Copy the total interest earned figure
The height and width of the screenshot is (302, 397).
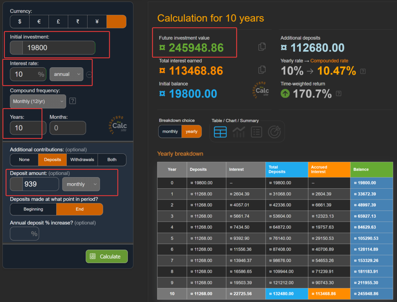click(262, 70)
